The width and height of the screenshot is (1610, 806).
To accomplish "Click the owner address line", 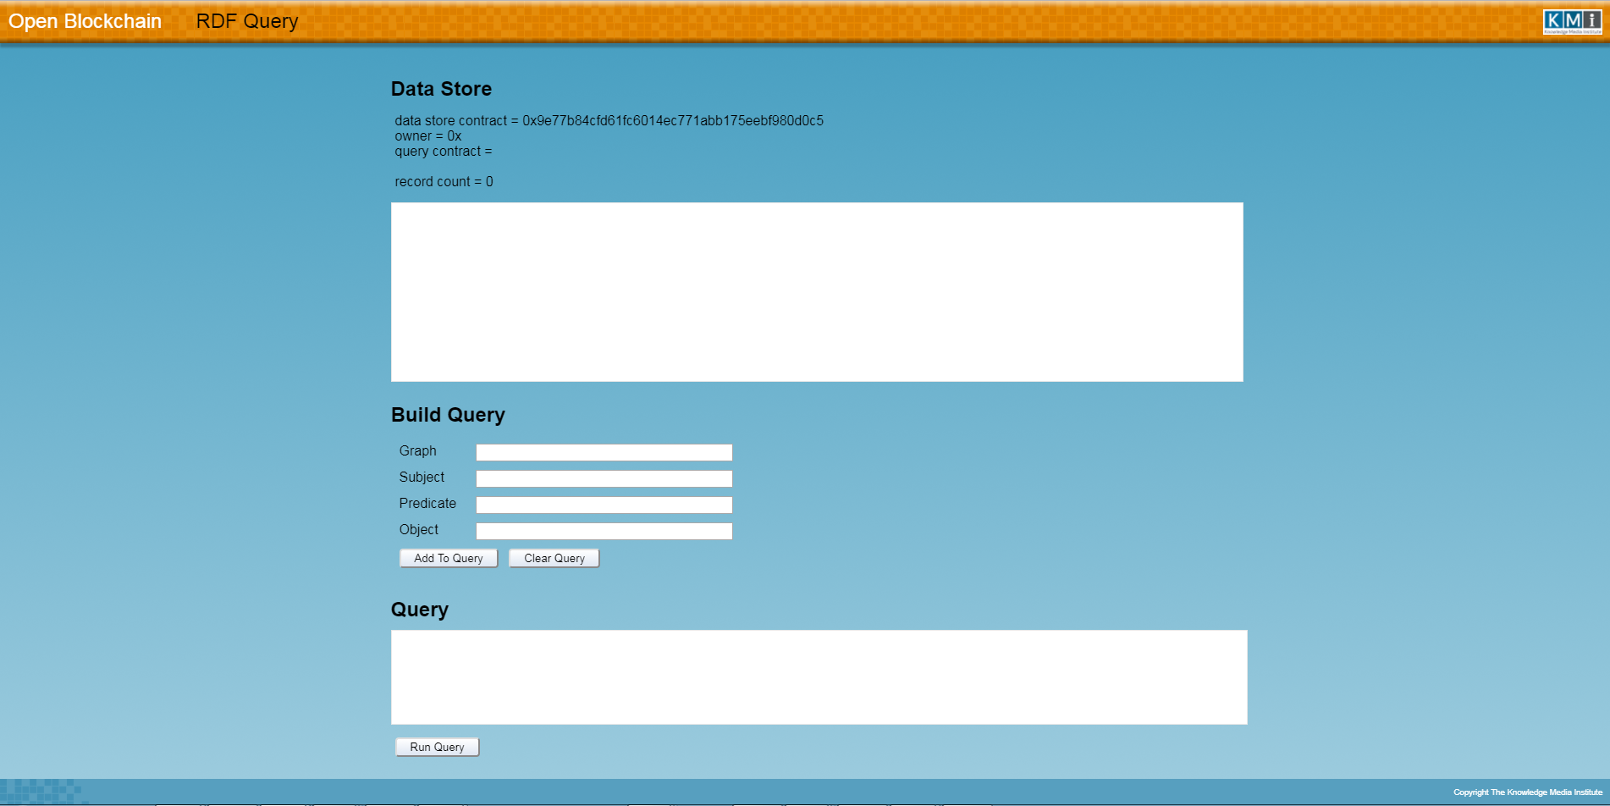I will pos(427,135).
